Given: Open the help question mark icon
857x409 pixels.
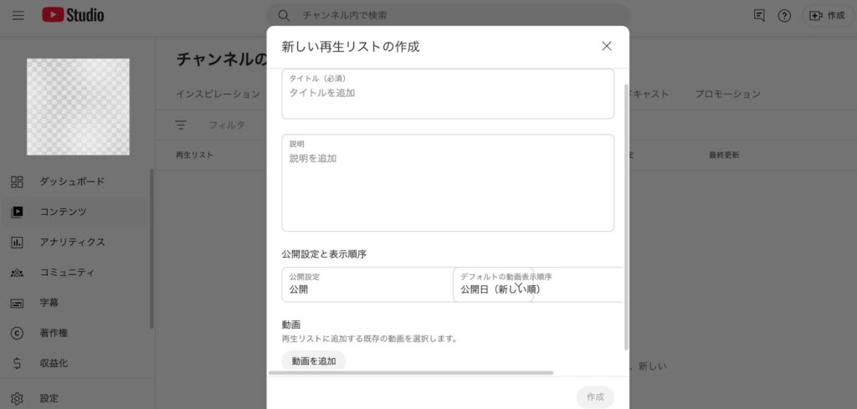Looking at the screenshot, I should tap(784, 15).
